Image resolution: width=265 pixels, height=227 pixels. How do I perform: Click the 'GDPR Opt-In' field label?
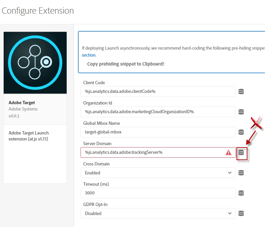(x=95, y=204)
